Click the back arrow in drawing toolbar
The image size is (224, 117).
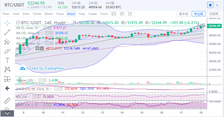[x=7, y=88]
